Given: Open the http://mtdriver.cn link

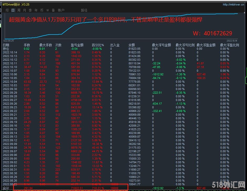Looking at the screenshot, I should 233,4.
